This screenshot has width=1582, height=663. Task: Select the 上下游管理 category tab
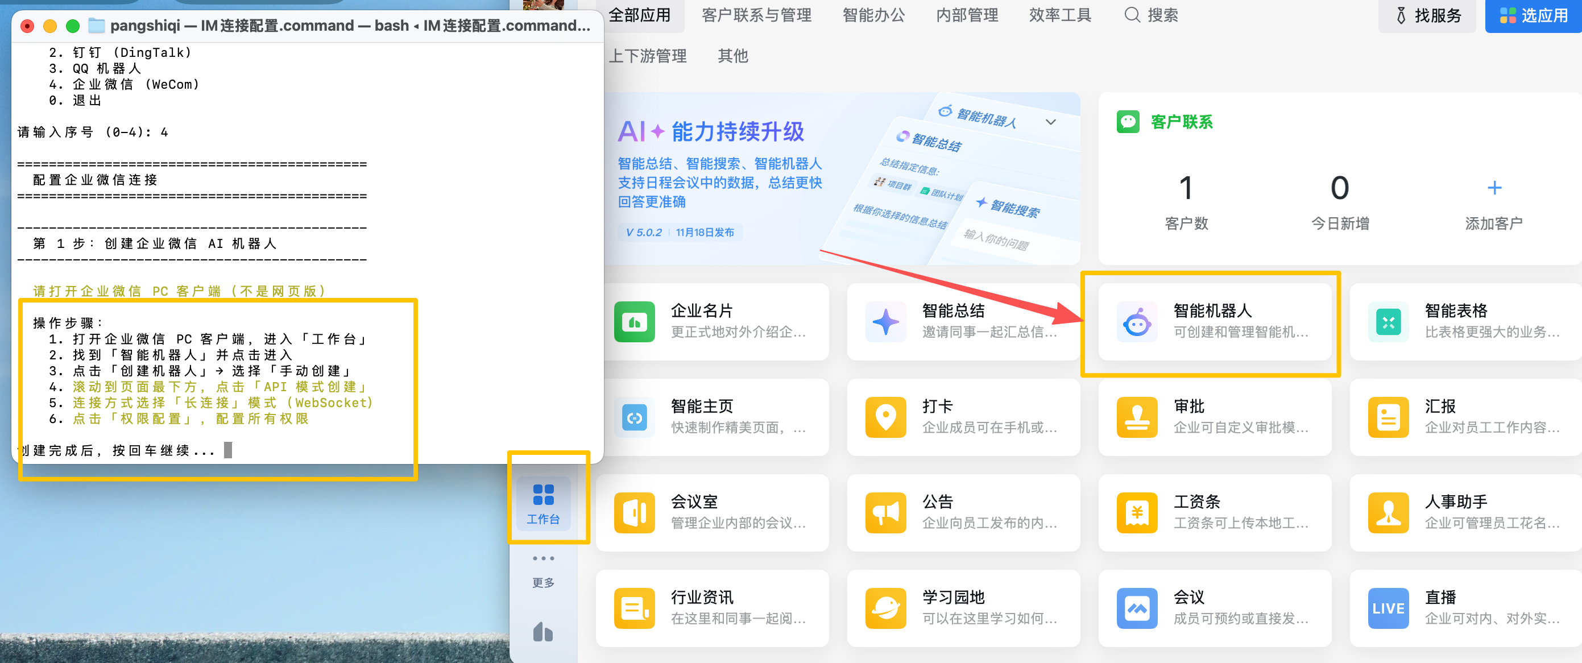coord(648,56)
